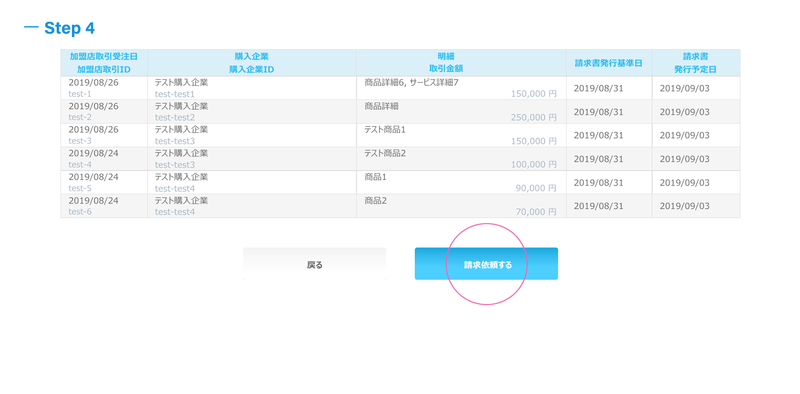Select the test-5 transaction ID
Screen dimensions: 800x394
80,188
